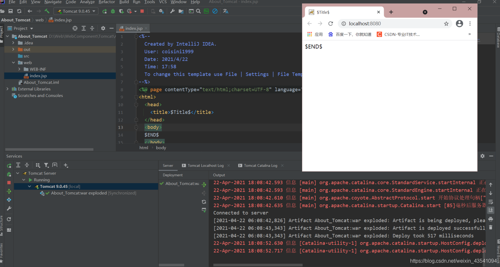Click the Save All icon in main toolbar
This screenshot has width=500, height=267.
pyautogui.click(x=11, y=11)
